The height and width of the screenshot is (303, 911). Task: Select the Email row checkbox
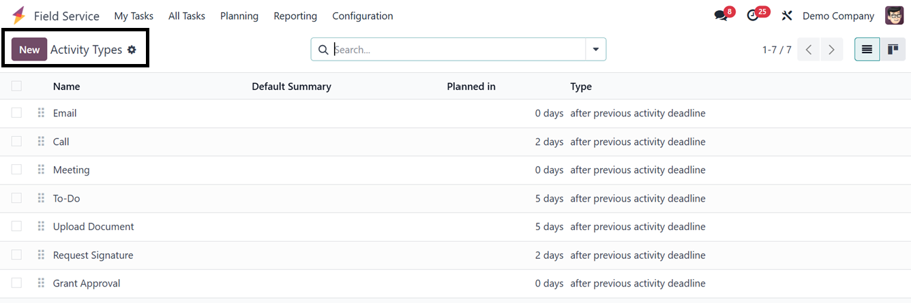tap(16, 113)
